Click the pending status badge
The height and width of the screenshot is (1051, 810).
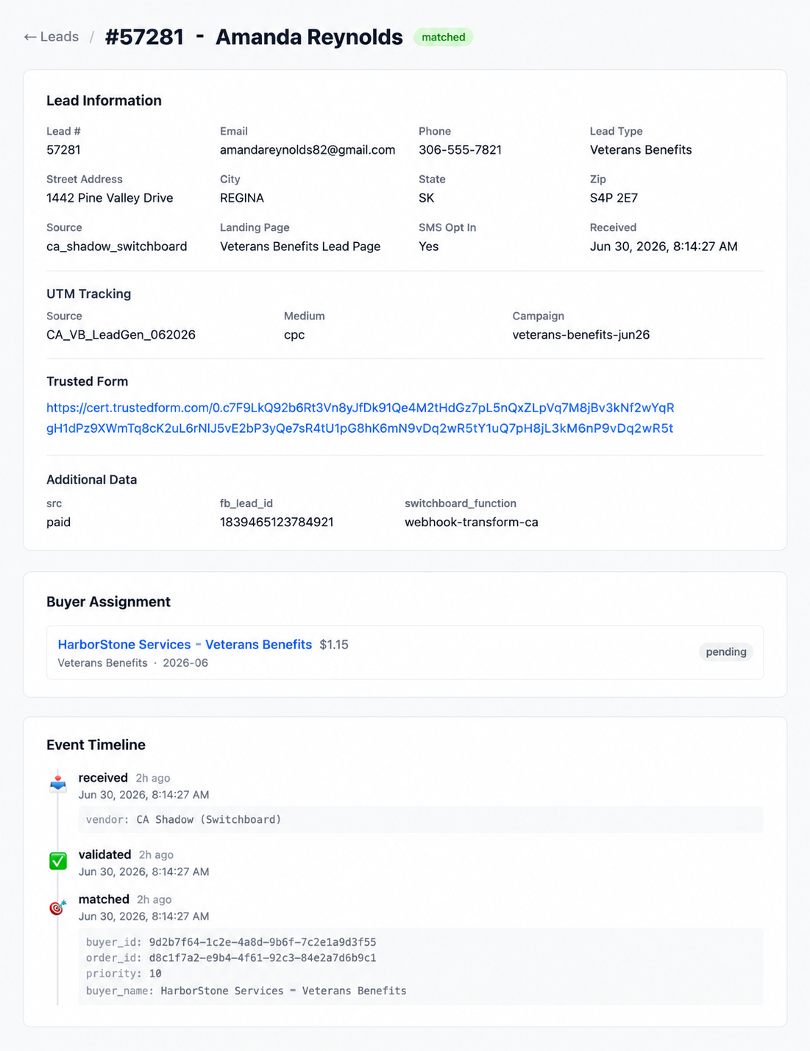click(x=725, y=652)
